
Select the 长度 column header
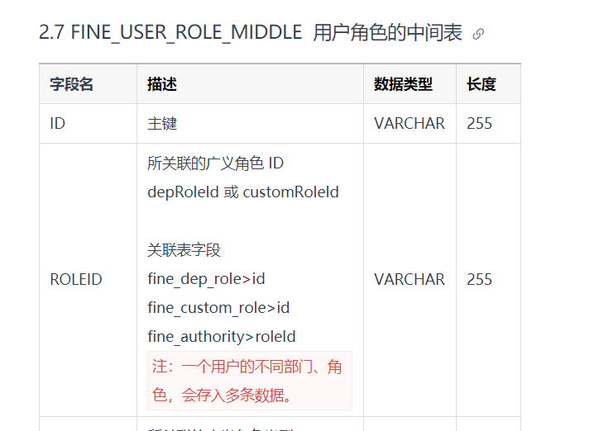(x=482, y=84)
